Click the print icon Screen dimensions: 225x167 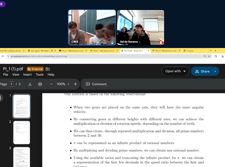40,84
